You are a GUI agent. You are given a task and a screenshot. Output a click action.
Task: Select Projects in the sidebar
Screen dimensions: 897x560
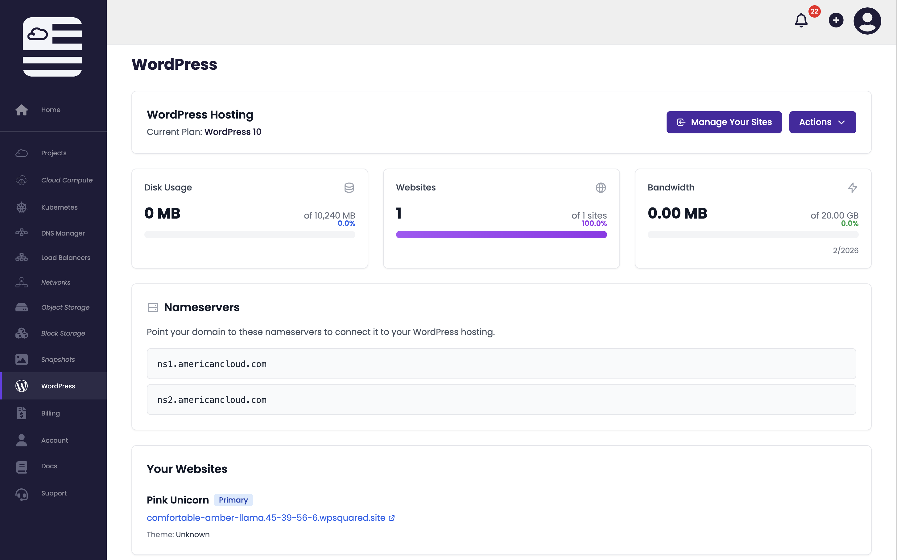point(54,153)
